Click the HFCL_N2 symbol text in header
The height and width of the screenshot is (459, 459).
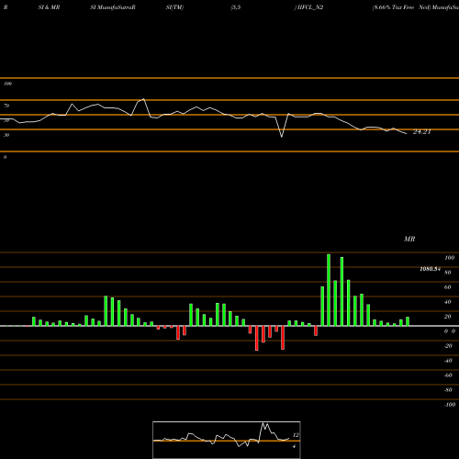point(309,7)
